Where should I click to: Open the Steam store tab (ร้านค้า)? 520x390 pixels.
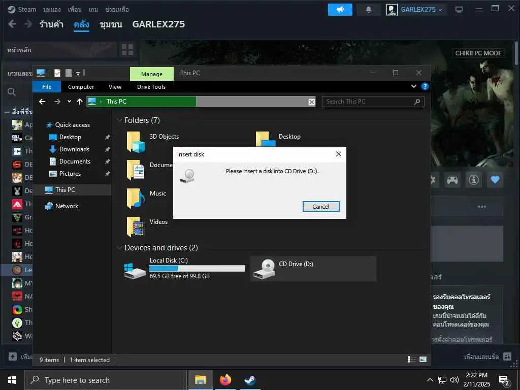pos(51,24)
